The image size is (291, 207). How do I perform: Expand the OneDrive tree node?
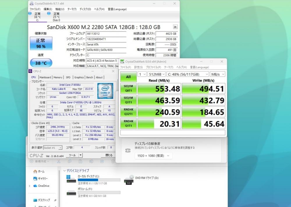(29, 186)
